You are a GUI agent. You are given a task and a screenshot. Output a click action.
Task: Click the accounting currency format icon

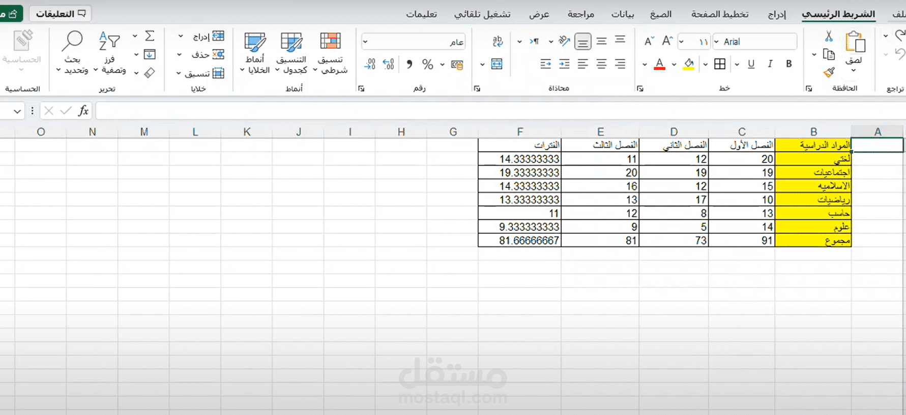457,65
